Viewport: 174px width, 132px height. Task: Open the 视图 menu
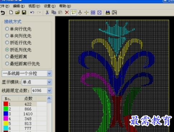coord(34,6)
